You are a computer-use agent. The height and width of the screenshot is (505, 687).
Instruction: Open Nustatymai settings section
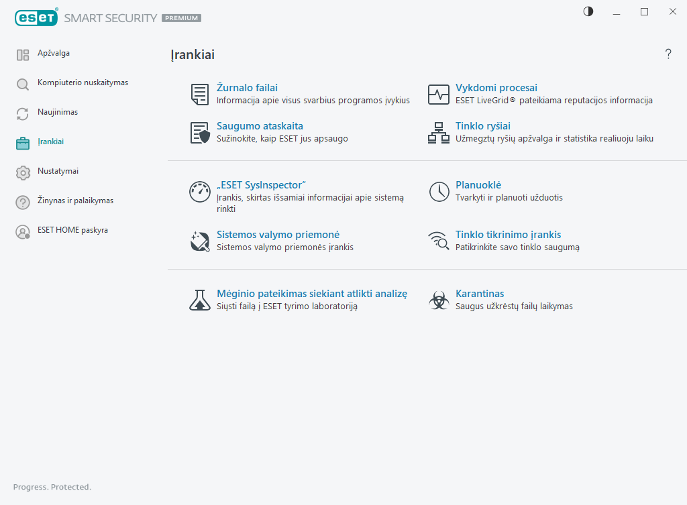pos(58,171)
